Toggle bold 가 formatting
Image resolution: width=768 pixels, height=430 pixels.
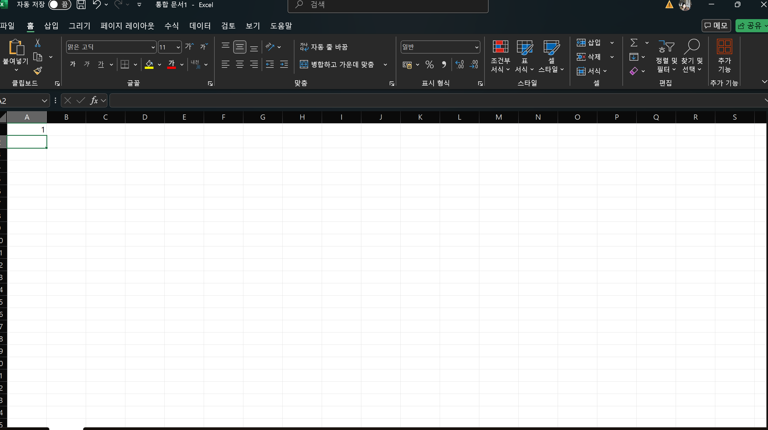pyautogui.click(x=73, y=64)
